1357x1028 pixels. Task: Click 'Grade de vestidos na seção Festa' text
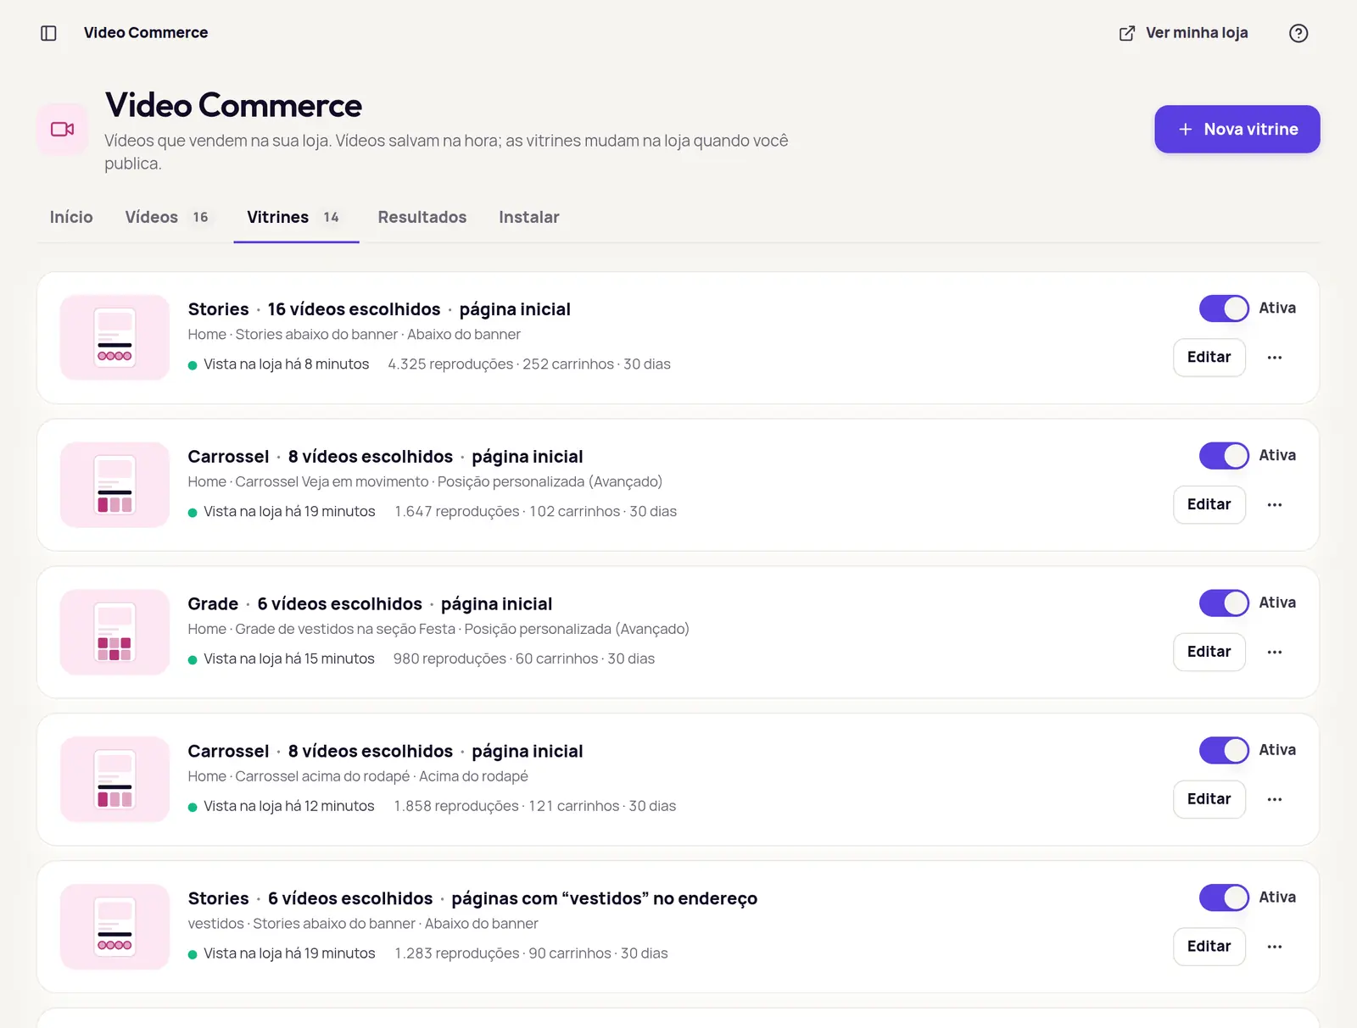pyautogui.click(x=345, y=630)
